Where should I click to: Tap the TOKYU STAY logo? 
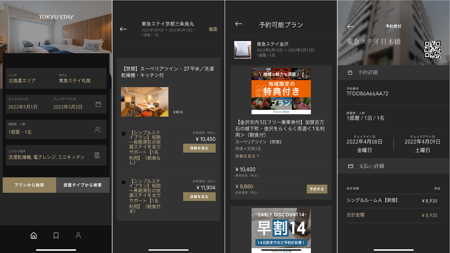(x=56, y=17)
